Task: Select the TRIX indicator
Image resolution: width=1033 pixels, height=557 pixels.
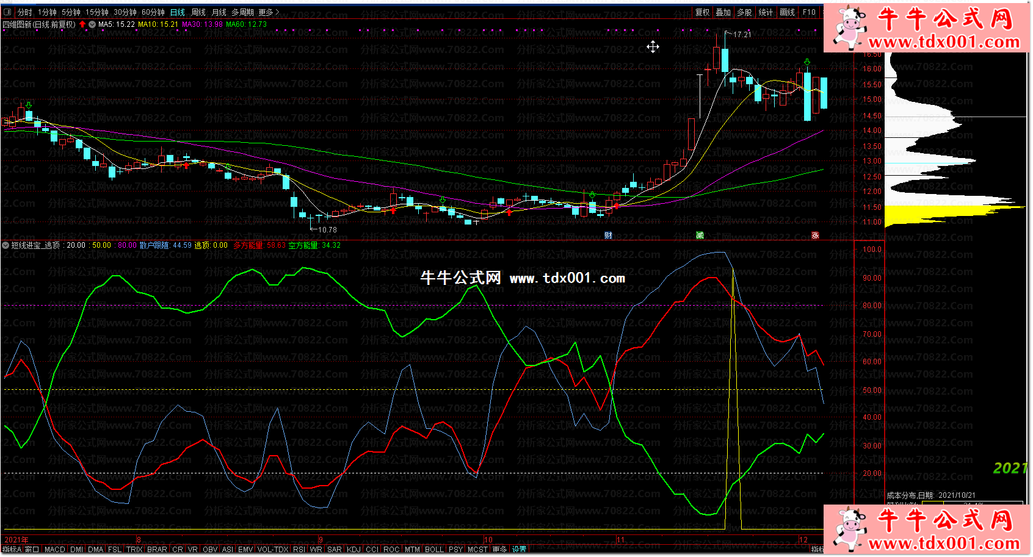Action: click(134, 550)
